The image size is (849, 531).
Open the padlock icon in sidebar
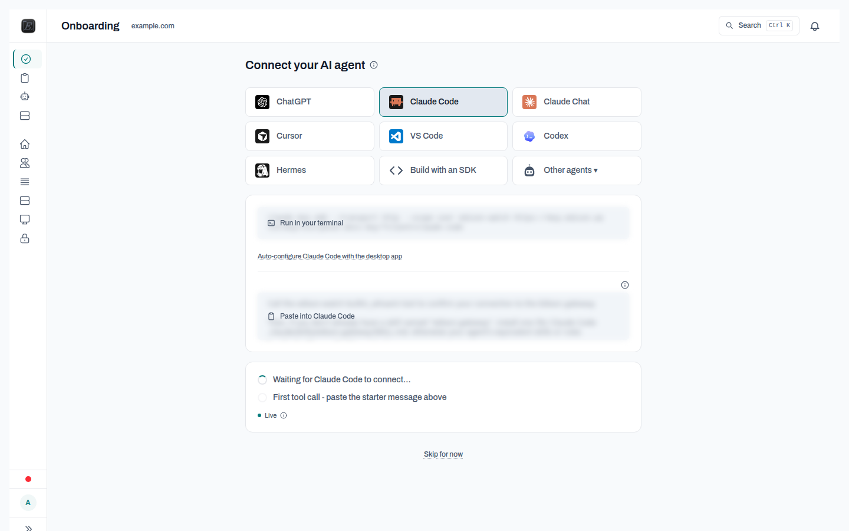(x=25, y=238)
